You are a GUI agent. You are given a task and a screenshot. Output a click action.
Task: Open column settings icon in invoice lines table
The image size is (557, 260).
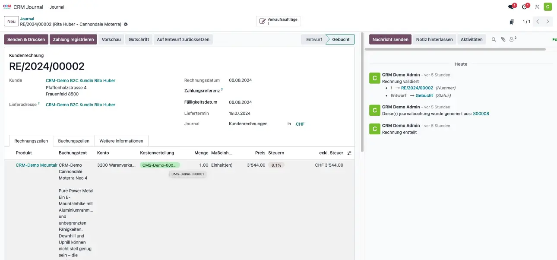[x=349, y=153]
